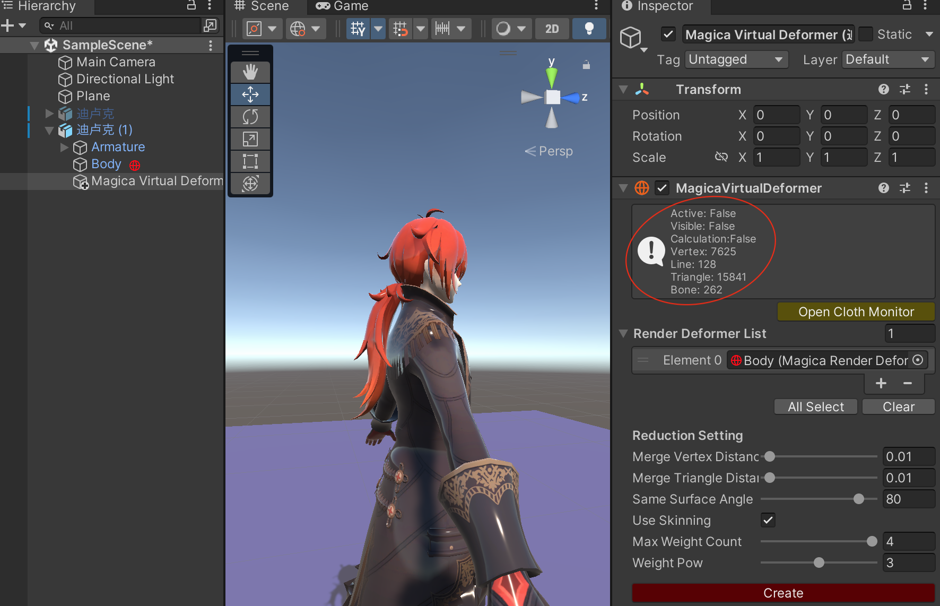Click the Same Surface Angle slider handle
Screen dimensions: 940x606
pyautogui.click(x=858, y=499)
